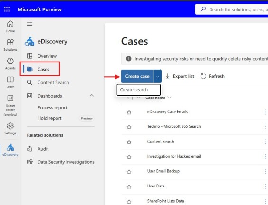Viewport: 268px width, 205px height.
Task: Open more options for Content Search case
Action: point(266,142)
